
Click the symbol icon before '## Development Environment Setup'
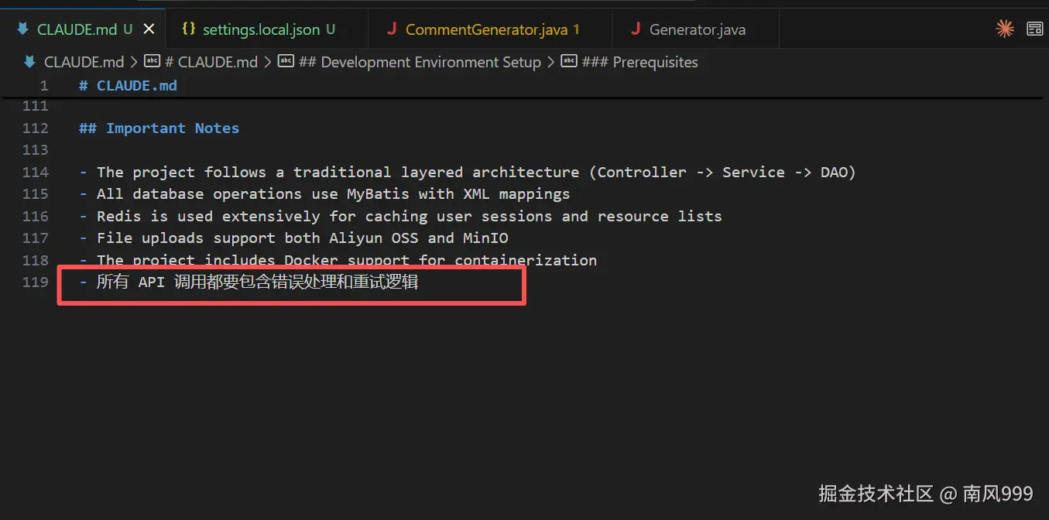pos(286,61)
